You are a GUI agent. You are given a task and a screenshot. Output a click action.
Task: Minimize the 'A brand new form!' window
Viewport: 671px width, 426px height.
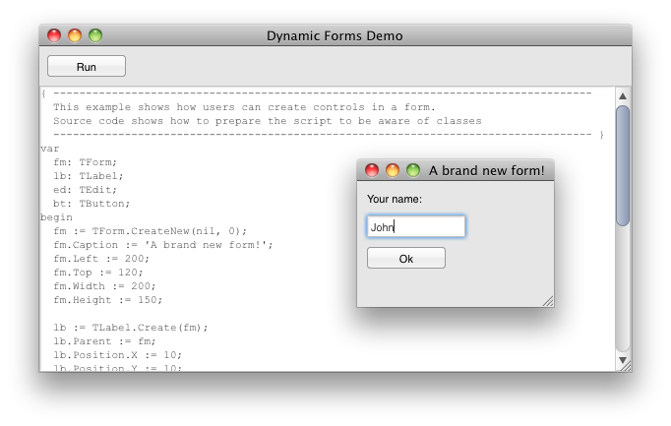coord(393,170)
